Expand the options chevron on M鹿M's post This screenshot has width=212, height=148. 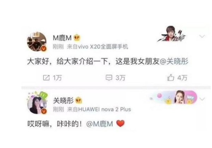click(202, 36)
